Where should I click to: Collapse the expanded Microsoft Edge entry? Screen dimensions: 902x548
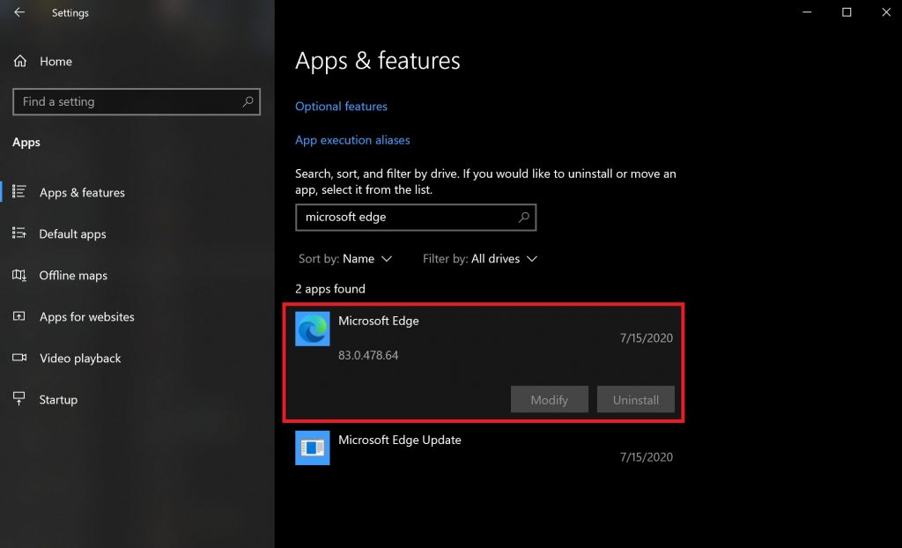440,321
